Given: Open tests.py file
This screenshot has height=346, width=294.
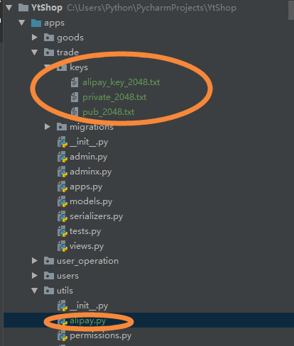Looking at the screenshot, I should point(85,231).
